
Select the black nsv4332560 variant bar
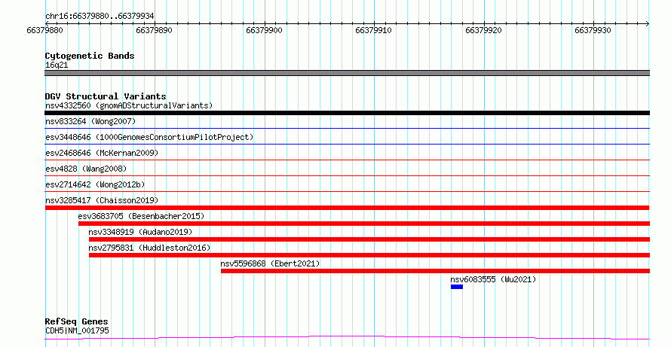347,113
